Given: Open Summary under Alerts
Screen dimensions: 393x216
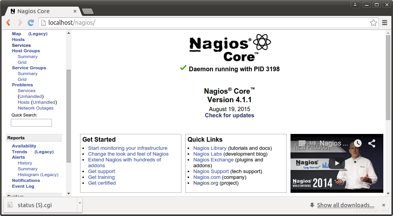Looking at the screenshot, I should coord(27,169).
